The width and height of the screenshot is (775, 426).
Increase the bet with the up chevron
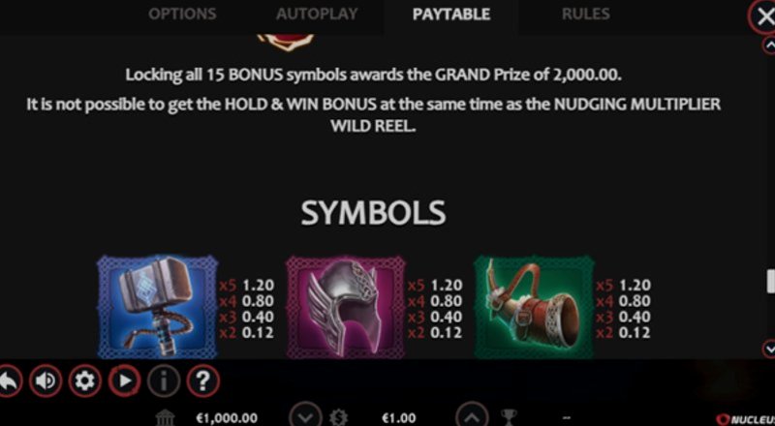click(472, 416)
